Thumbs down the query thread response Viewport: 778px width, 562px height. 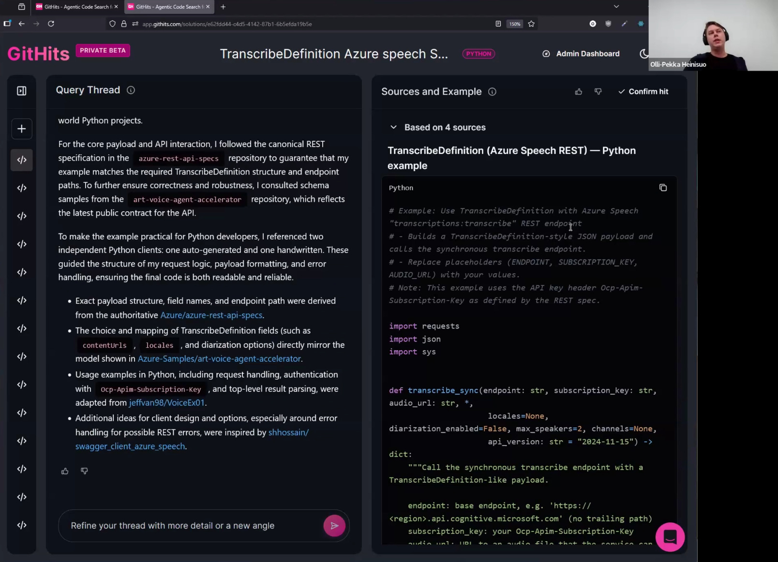84,471
